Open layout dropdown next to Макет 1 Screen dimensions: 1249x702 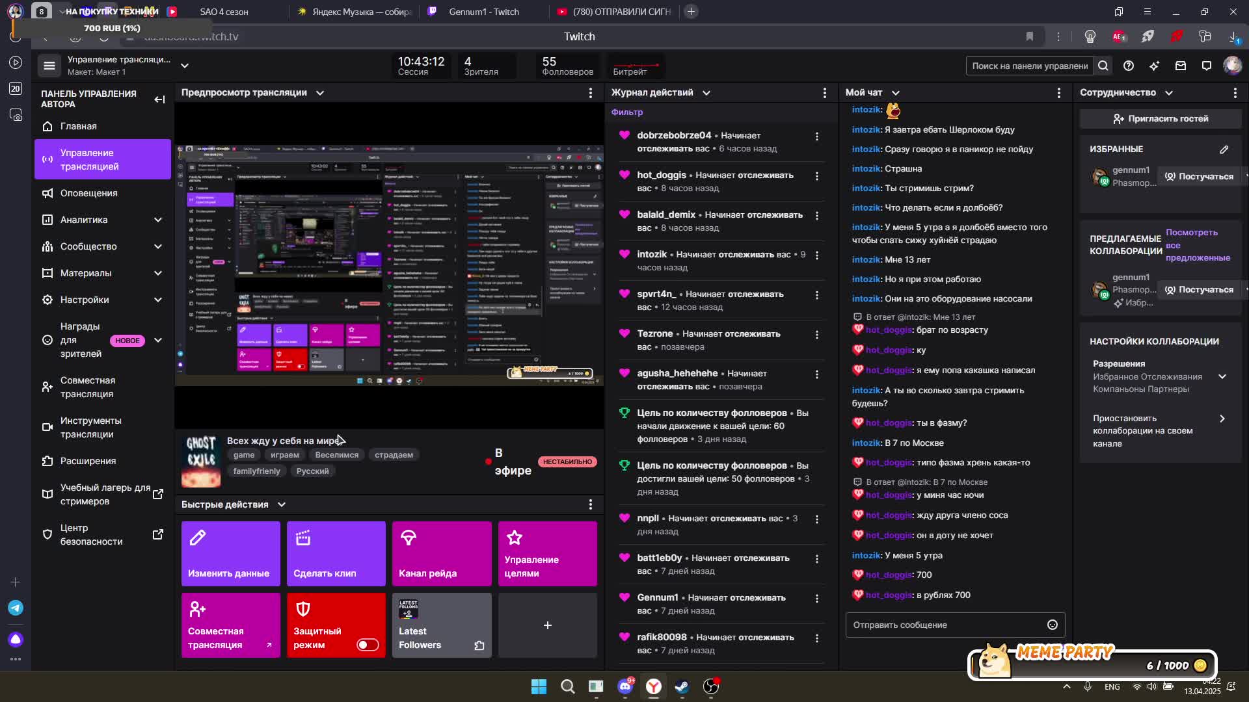click(x=185, y=66)
